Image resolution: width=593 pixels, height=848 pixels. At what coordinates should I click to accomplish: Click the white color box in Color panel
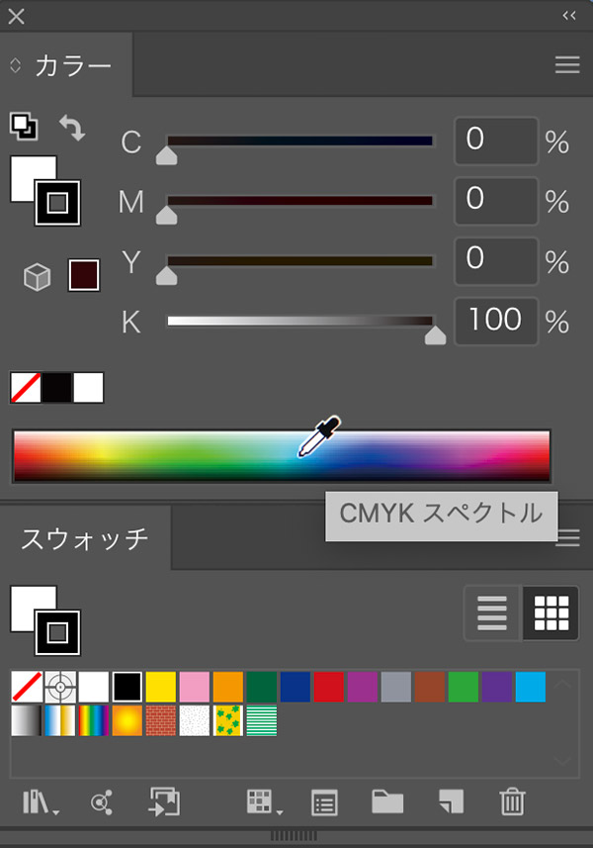tap(88, 388)
